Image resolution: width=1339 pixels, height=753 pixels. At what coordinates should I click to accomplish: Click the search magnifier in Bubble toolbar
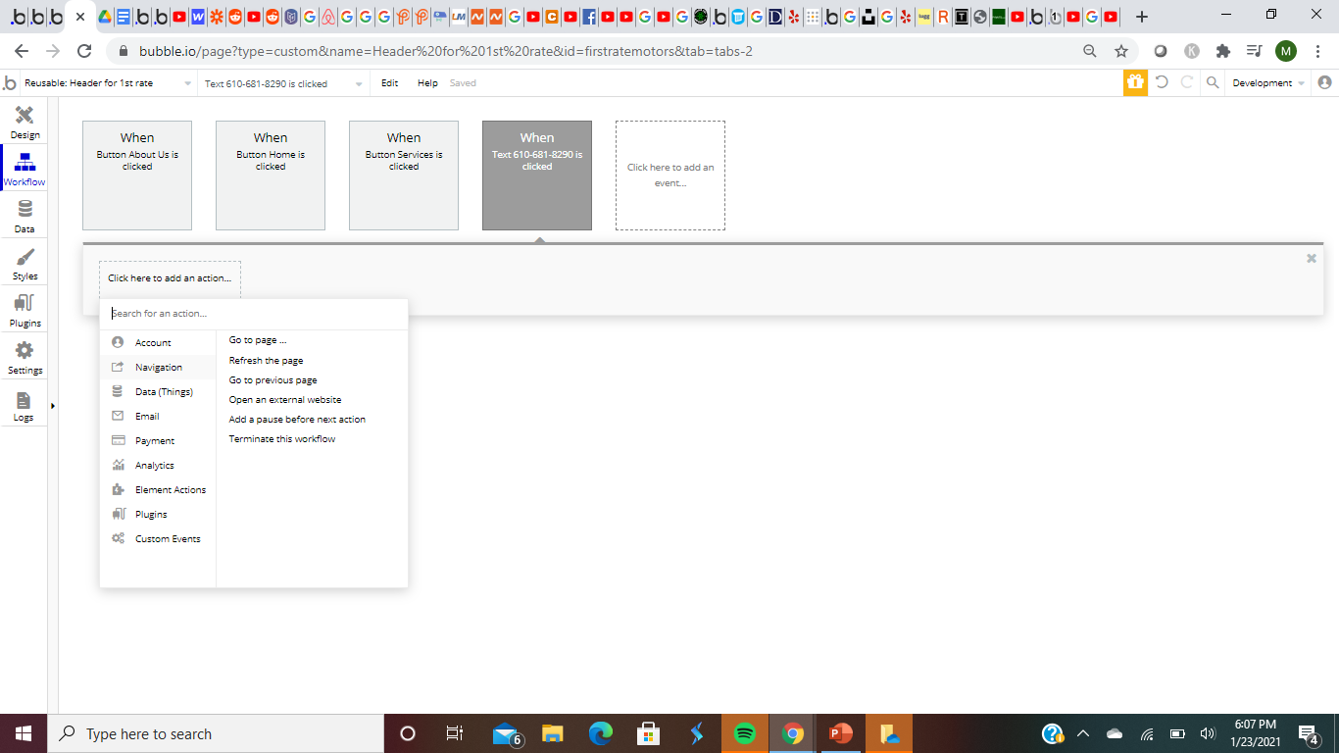[x=1213, y=83]
